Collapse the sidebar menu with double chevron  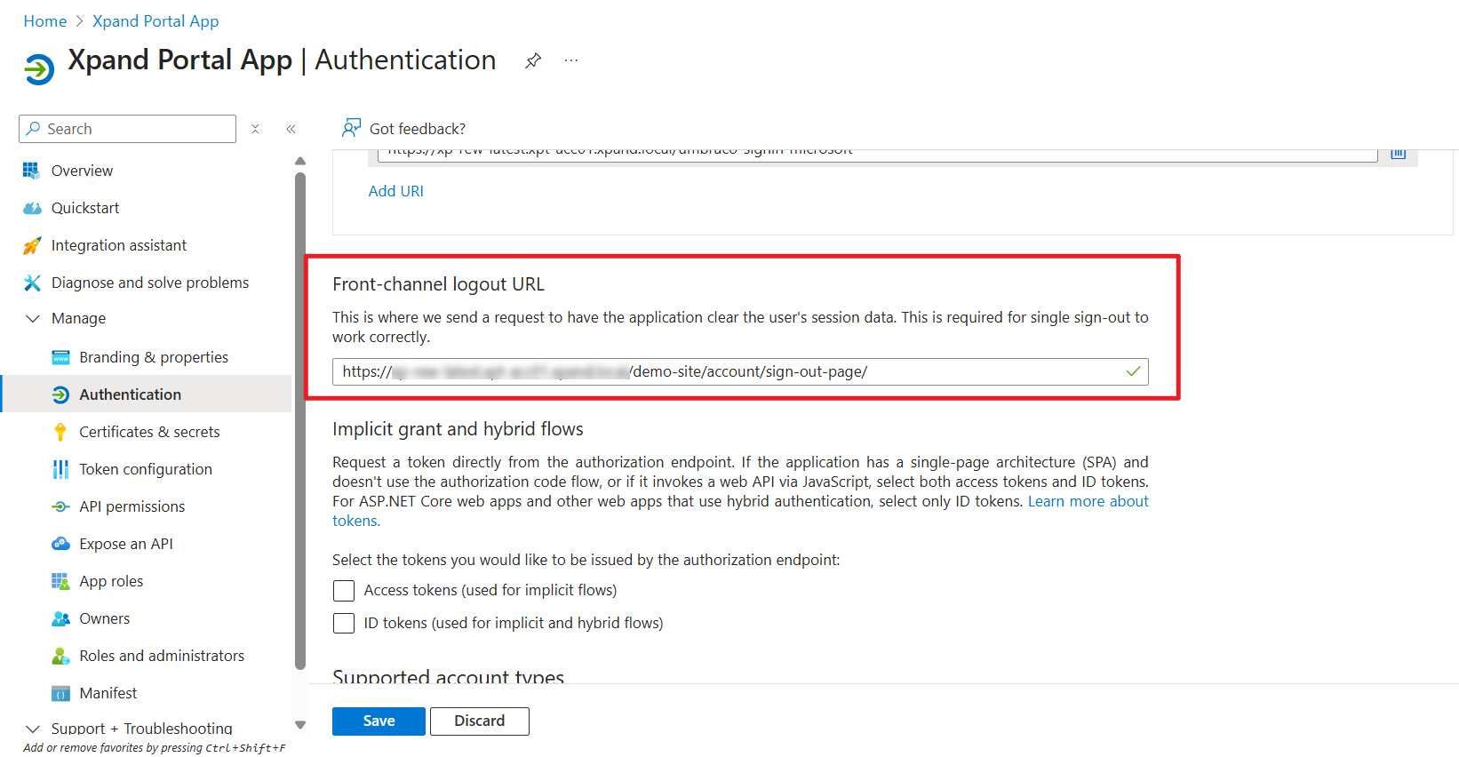coord(291,129)
